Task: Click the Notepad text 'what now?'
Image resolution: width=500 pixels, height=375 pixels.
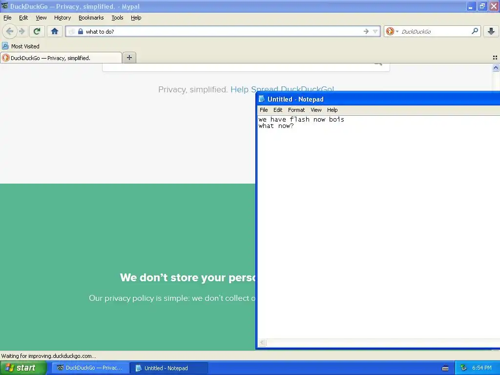Action: [x=276, y=126]
